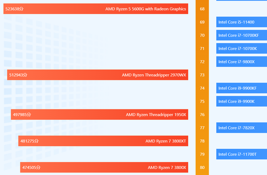Click the Intel Core i9-9900K entry
Viewport: 267px width, 175px height.
[x=242, y=101]
